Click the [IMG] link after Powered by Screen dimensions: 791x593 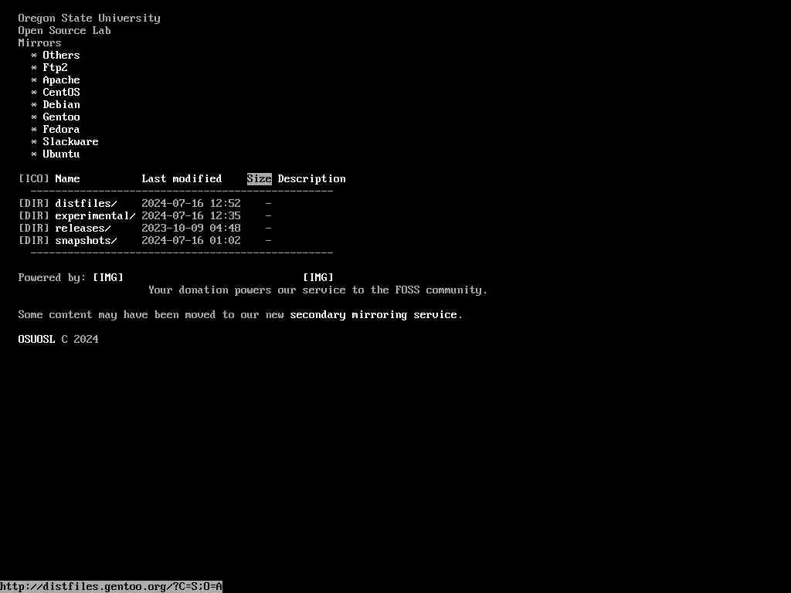click(x=108, y=277)
